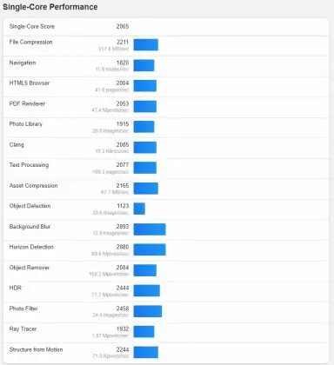This screenshot has height=365, width=334.
Task: Click the Asset Compression score bar
Action: point(146,189)
